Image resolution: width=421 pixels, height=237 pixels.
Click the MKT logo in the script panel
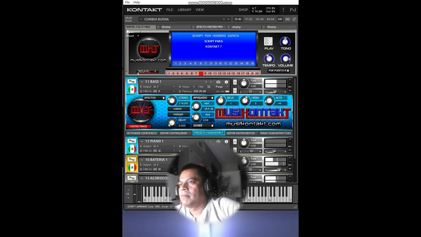point(149,49)
